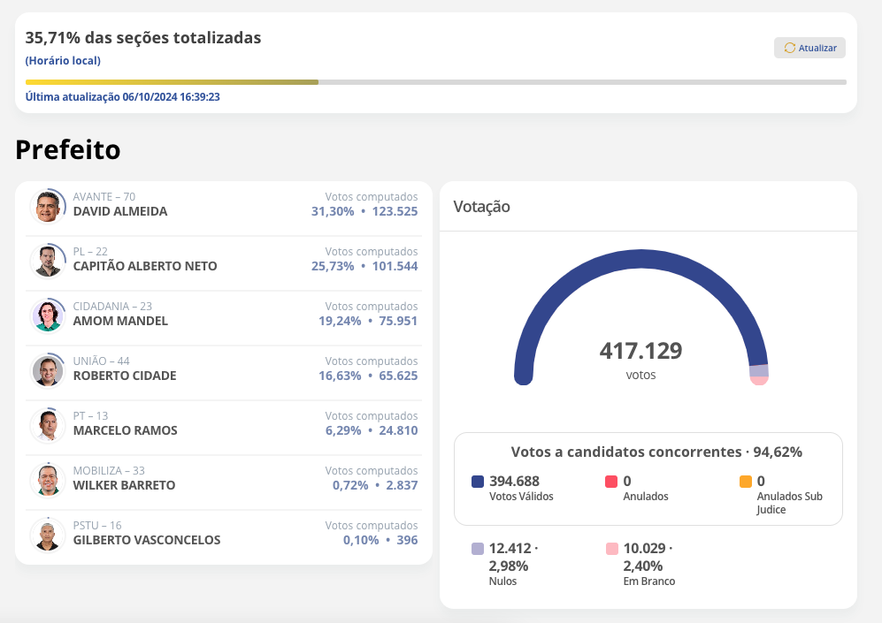Click Capitão Alberto Neto's candidate photo
The image size is (882, 623).
48,261
